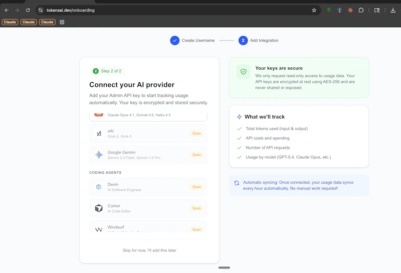
Task: Open the first Claude bookmark
Action: pos(10,22)
